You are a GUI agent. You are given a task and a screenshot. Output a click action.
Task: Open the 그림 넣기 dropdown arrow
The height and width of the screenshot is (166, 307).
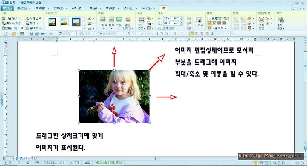point(20,18)
